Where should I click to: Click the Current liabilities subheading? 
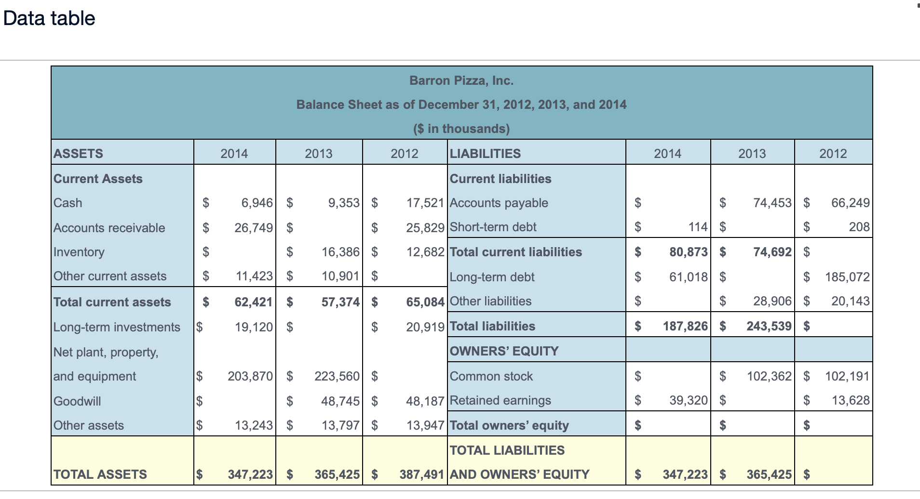point(501,179)
